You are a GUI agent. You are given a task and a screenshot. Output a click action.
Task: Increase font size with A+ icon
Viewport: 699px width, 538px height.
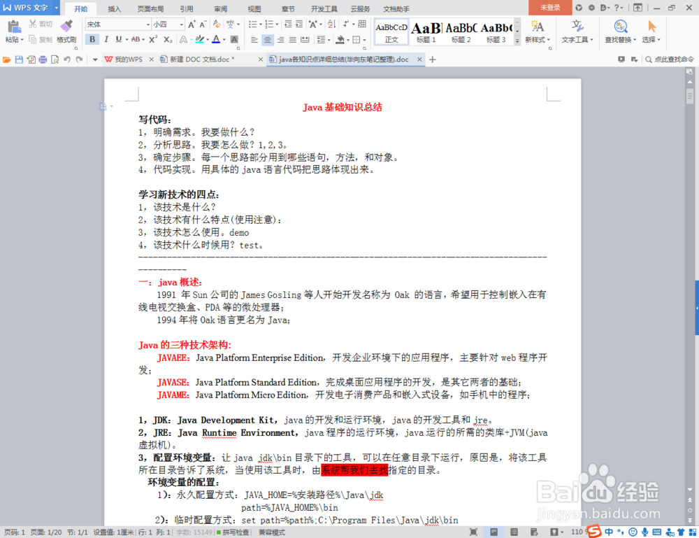coord(192,24)
